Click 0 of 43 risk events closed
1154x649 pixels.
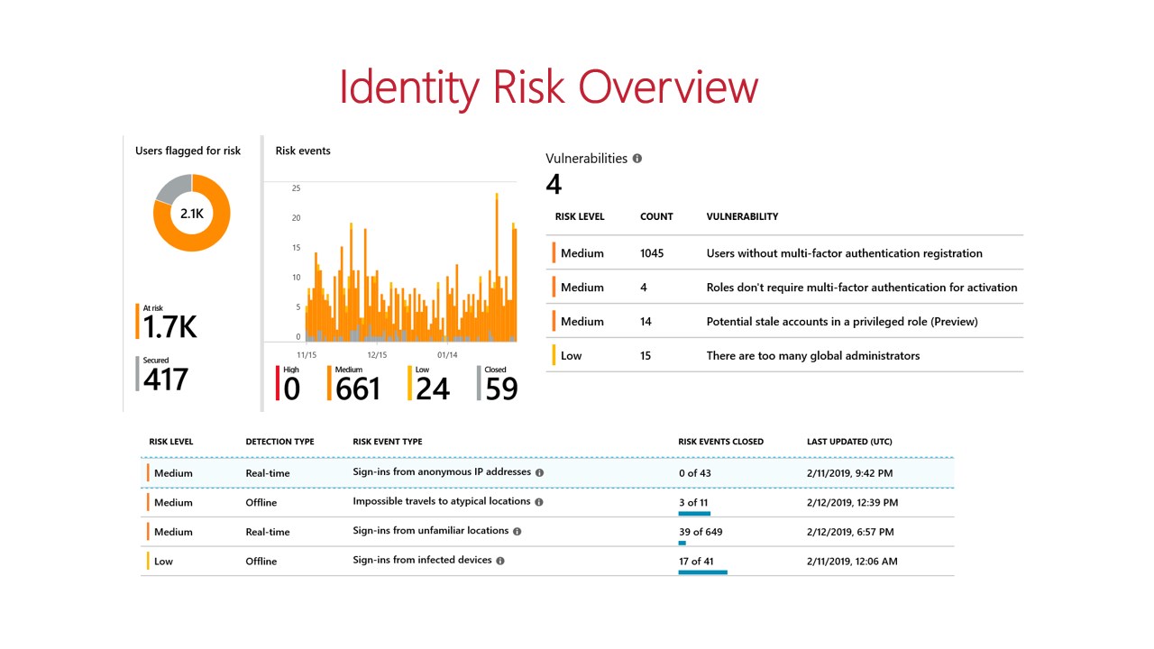(695, 473)
